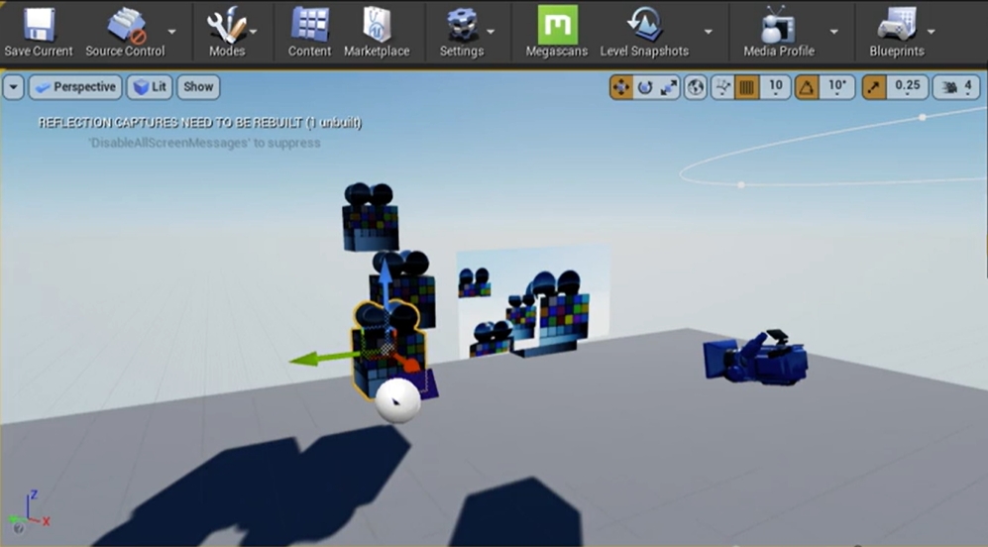Toggle scale snapping

[x=875, y=87]
